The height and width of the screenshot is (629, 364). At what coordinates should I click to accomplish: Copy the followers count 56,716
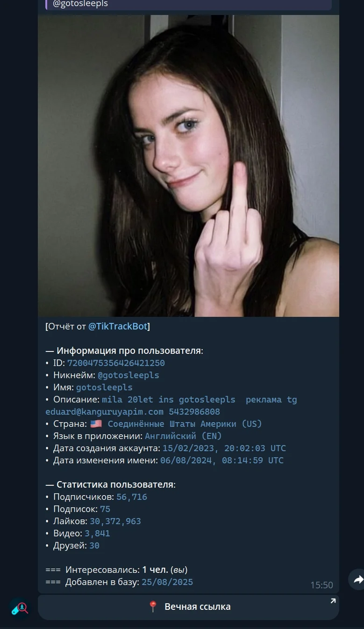click(x=132, y=497)
